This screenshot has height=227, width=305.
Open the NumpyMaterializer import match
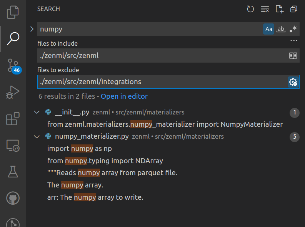click(165, 124)
